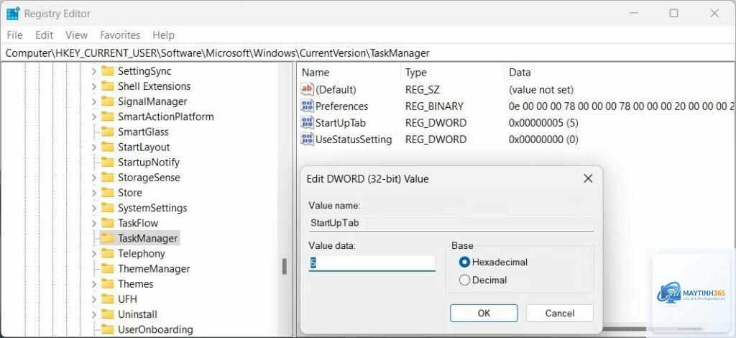Click the ThemeManager folder icon
This screenshot has width=736, height=338.
point(108,268)
